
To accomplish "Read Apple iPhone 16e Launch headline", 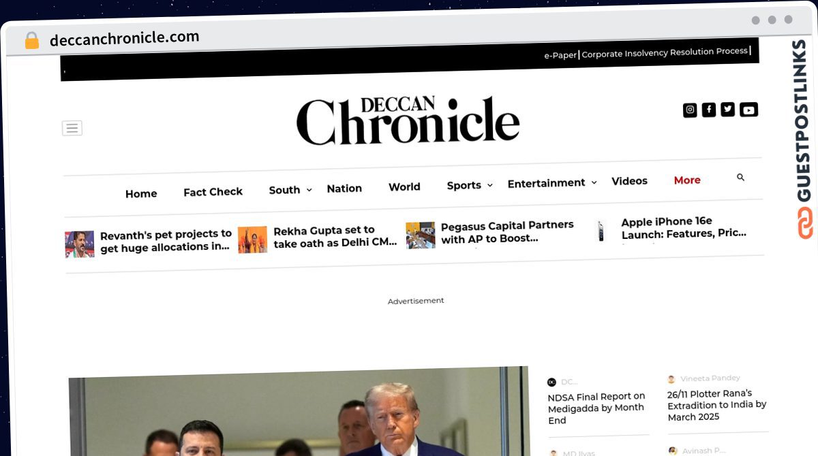I will click(684, 227).
